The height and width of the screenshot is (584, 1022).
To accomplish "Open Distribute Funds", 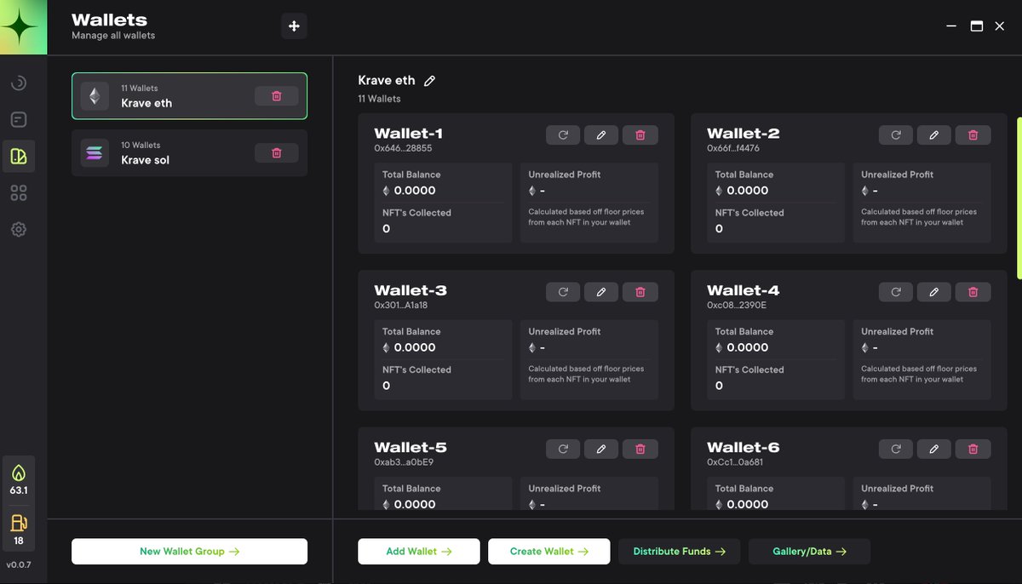I will [x=680, y=552].
